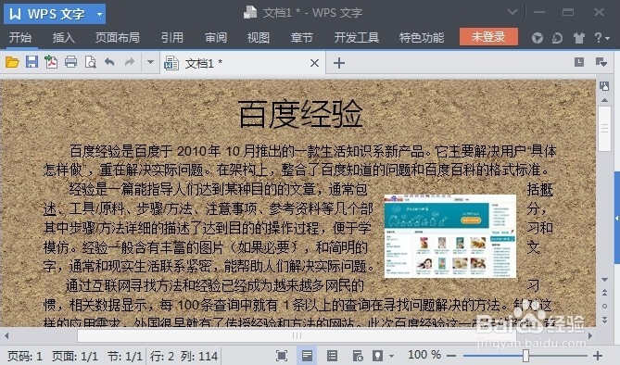Select the embedded Baidu screenshot image
Screen dimensions: 620x365
450,236
